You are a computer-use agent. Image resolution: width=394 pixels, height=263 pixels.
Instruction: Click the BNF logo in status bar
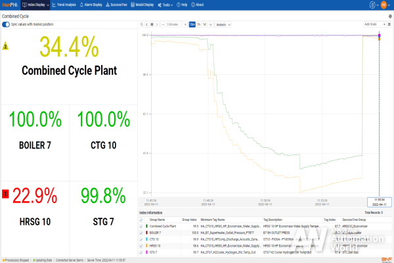tap(387, 260)
